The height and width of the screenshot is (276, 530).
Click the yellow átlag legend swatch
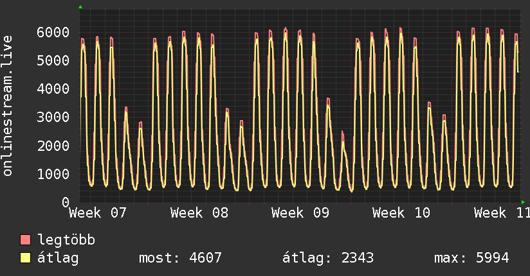coord(25,258)
